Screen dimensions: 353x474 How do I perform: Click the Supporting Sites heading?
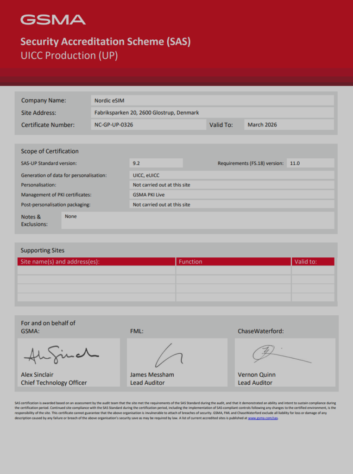pyautogui.click(x=42, y=250)
